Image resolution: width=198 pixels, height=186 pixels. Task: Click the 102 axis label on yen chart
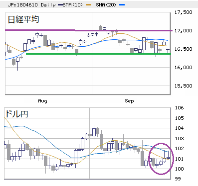tap(179, 149)
